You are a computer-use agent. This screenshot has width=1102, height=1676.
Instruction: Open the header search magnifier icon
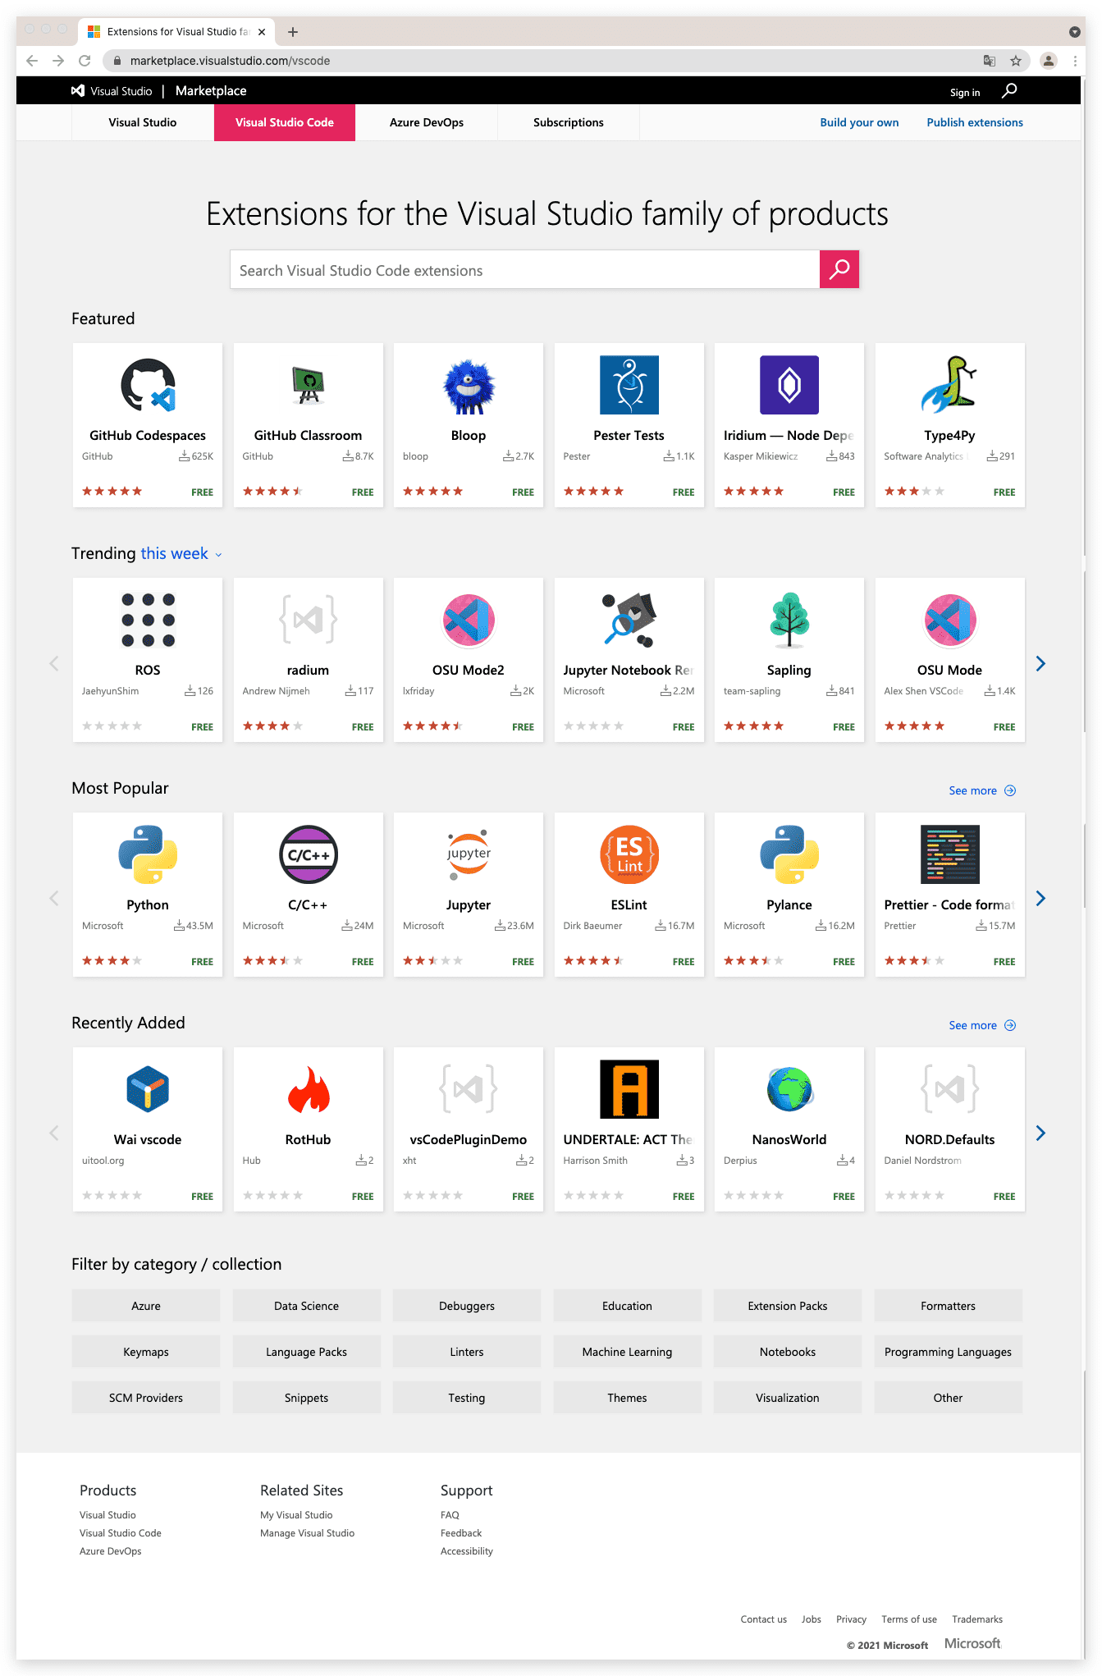point(1009,90)
